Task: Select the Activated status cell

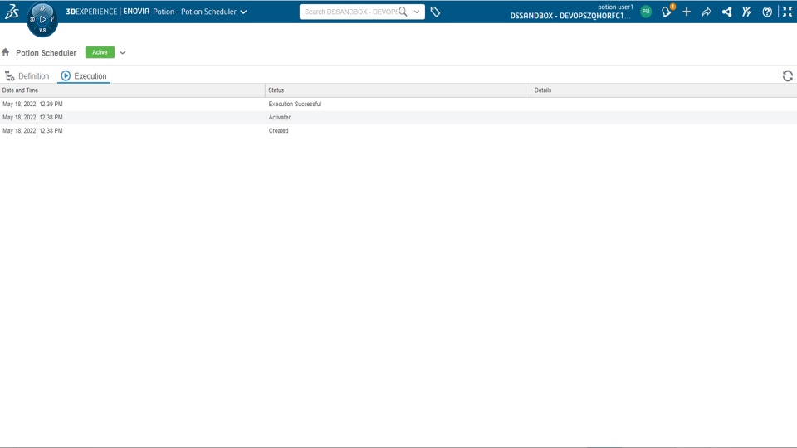Action: click(x=280, y=117)
